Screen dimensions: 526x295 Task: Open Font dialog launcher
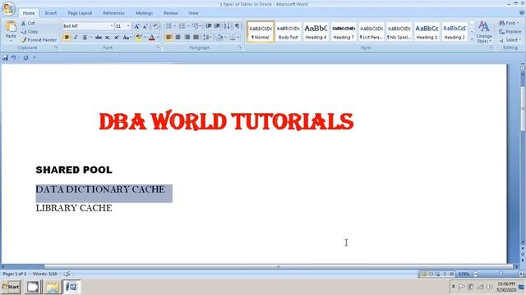click(x=159, y=48)
